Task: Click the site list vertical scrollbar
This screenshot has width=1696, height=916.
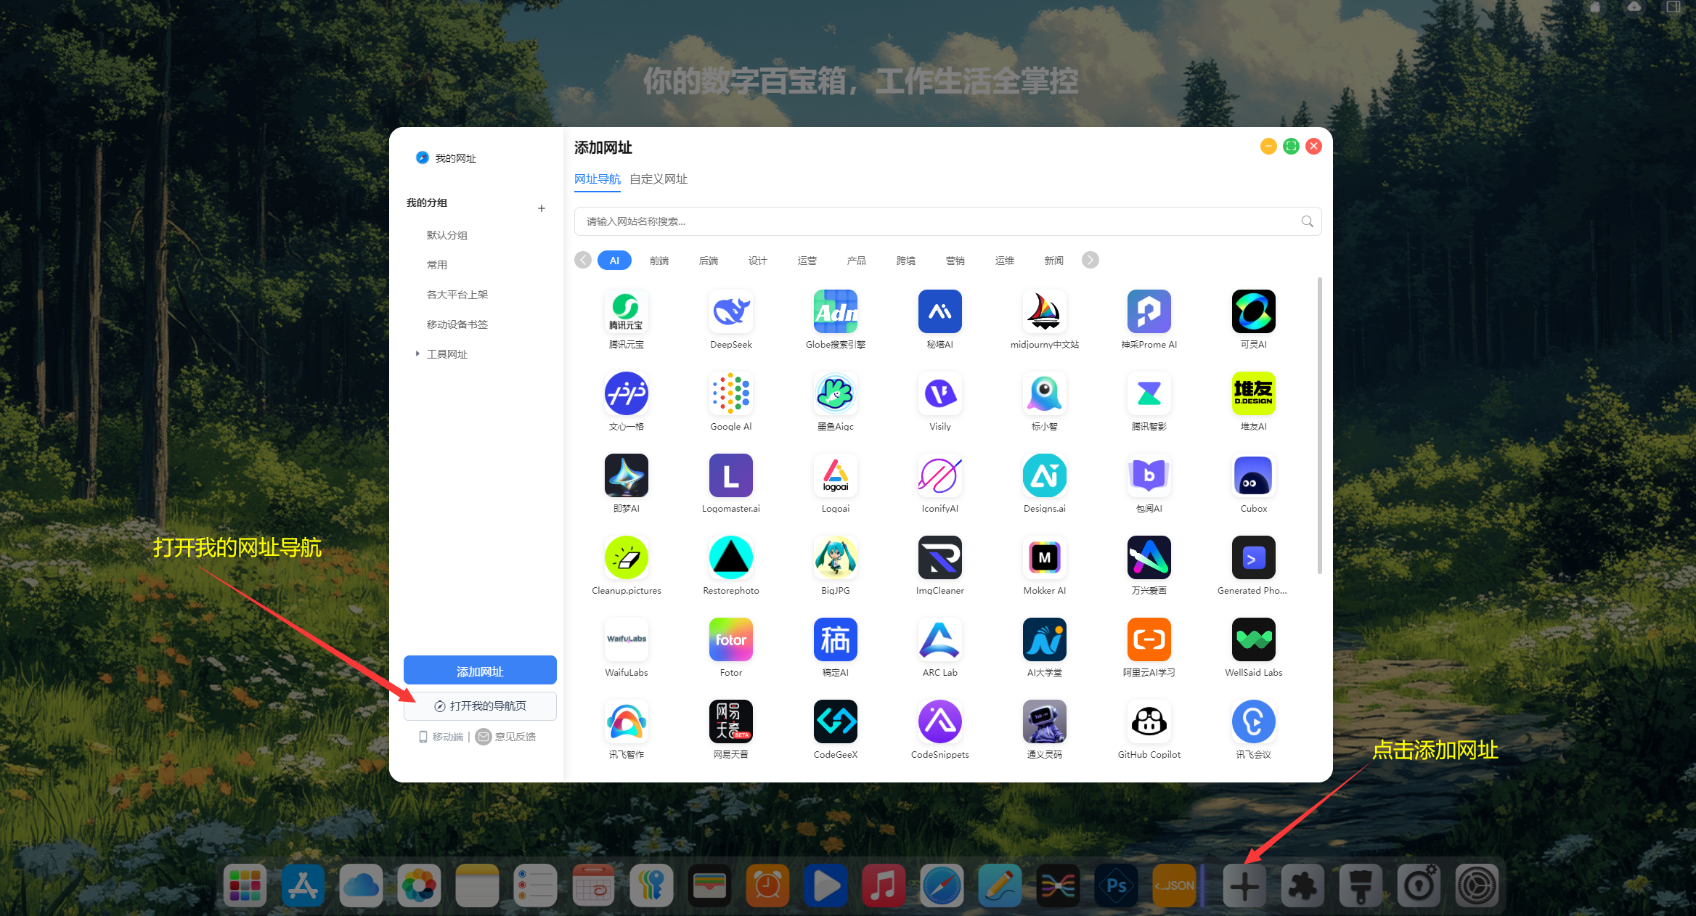Action: click(1319, 425)
